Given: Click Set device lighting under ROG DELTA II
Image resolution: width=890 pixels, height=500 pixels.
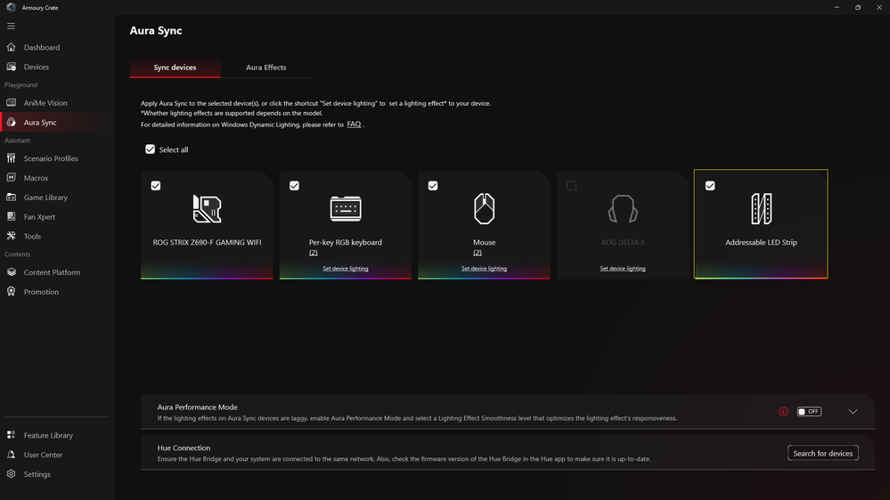Looking at the screenshot, I should coord(623,268).
